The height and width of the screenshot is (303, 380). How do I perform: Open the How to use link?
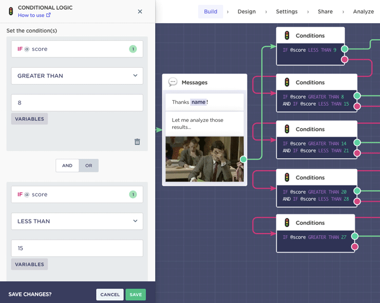tap(34, 15)
